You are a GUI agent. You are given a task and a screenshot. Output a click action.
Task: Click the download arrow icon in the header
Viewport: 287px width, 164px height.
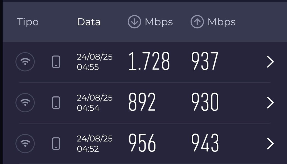[x=134, y=22]
